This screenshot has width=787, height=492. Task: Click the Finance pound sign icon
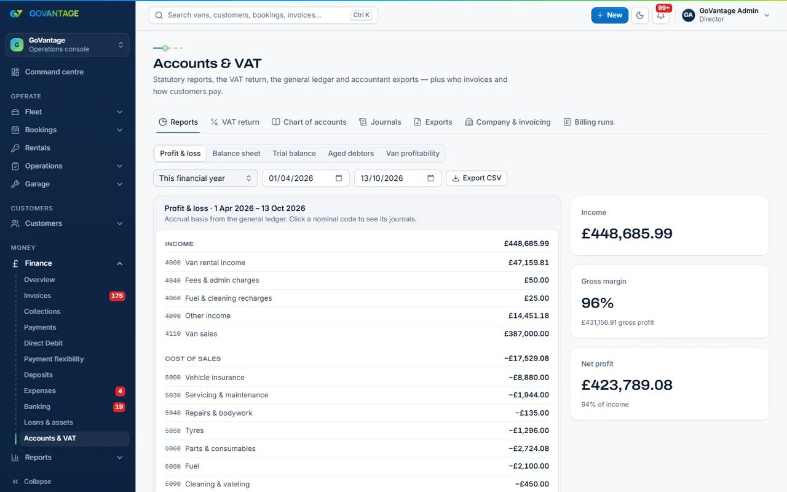(x=15, y=263)
